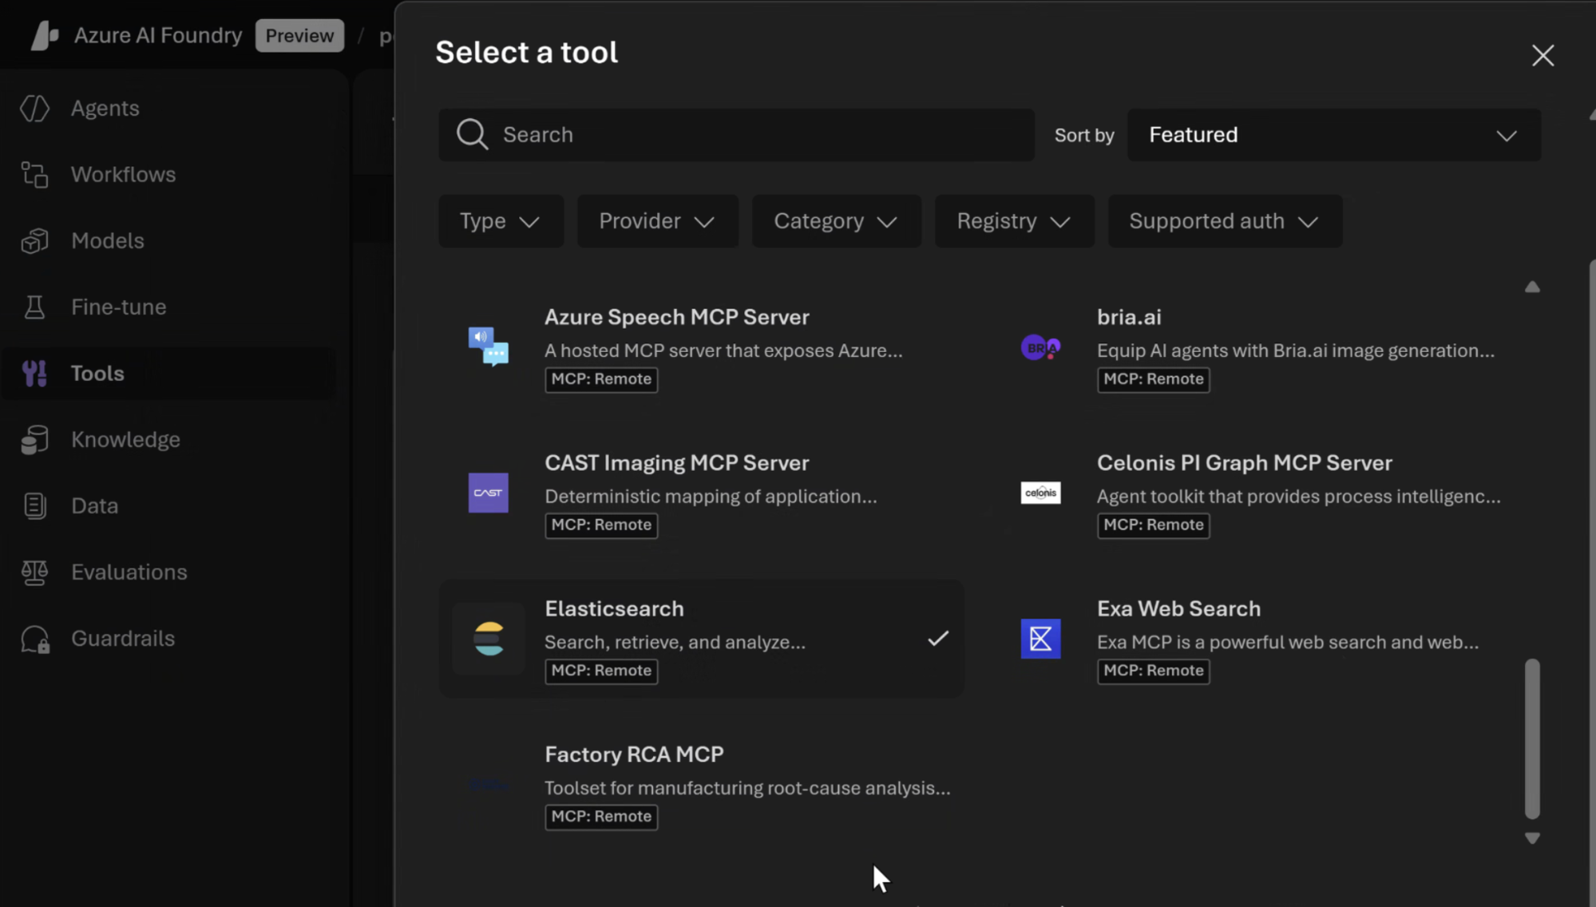Expand the Type filter
The height and width of the screenshot is (907, 1596).
(x=501, y=221)
